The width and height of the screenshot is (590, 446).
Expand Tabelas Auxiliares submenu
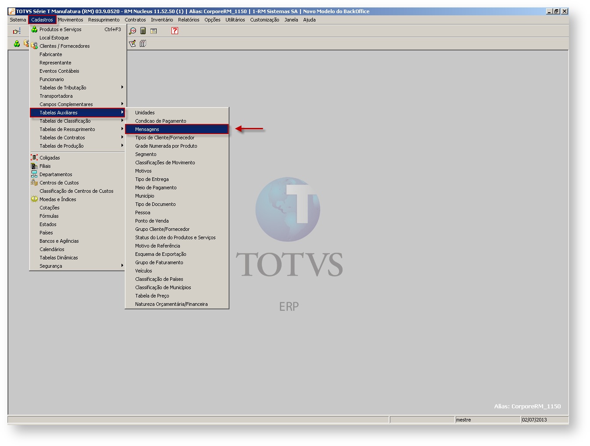click(78, 113)
